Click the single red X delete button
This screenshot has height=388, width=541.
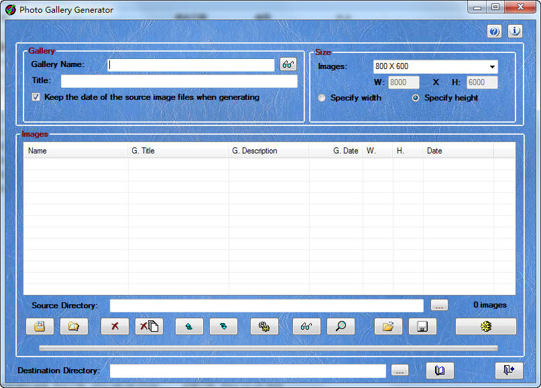(x=115, y=326)
